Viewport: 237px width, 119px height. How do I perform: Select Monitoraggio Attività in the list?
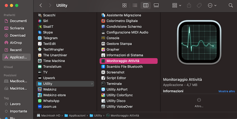point(129,61)
